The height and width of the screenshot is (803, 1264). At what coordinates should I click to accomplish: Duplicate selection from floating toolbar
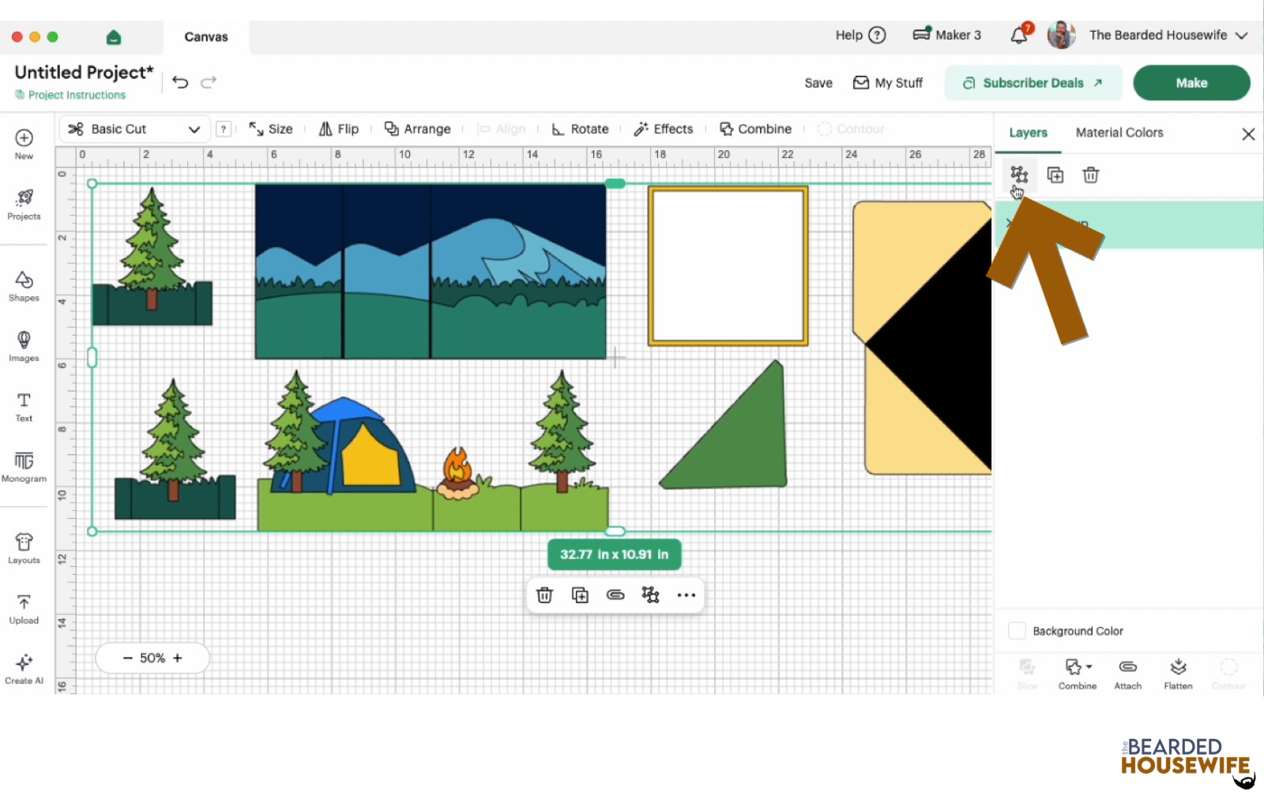pyautogui.click(x=580, y=595)
